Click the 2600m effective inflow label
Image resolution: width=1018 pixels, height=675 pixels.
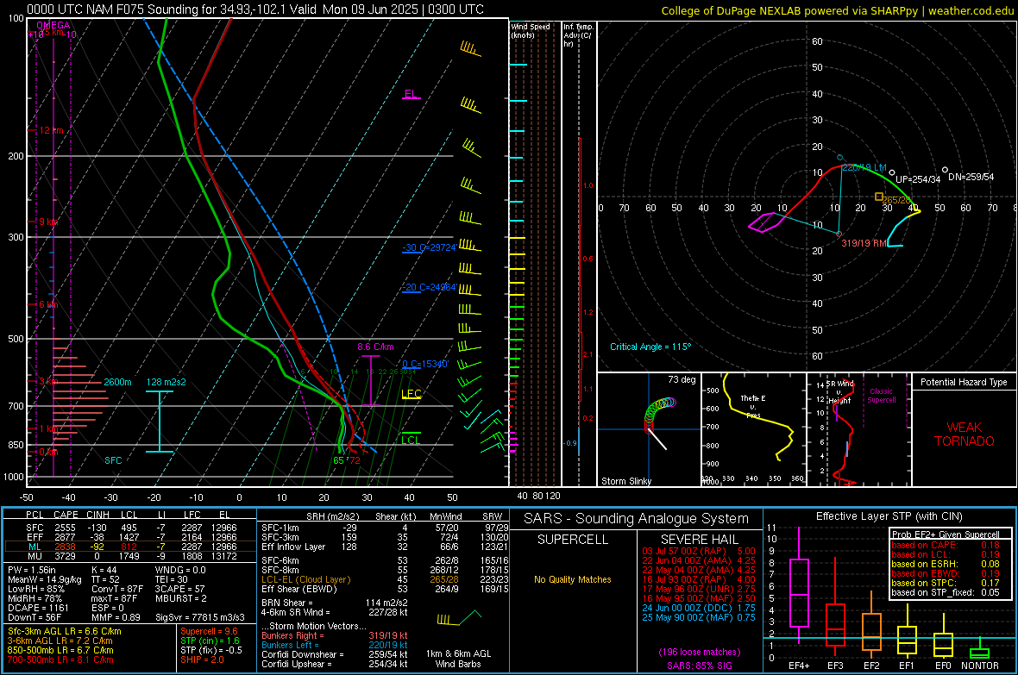117,382
